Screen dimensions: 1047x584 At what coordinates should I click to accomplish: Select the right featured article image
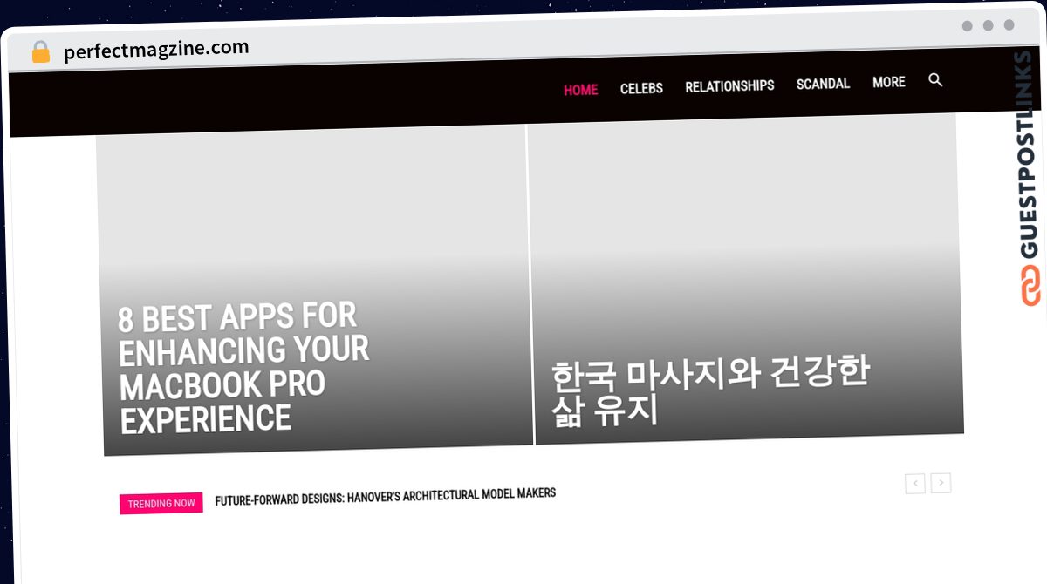[x=746, y=279]
